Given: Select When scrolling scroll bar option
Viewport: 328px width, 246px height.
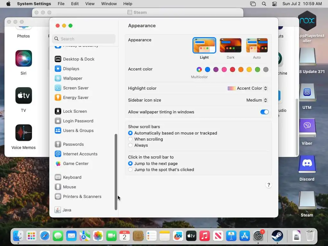Looking at the screenshot, I should click(x=130, y=139).
